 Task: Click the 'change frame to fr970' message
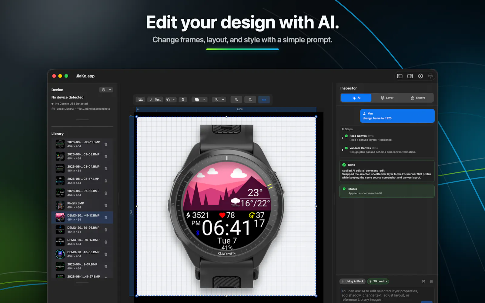click(x=397, y=116)
